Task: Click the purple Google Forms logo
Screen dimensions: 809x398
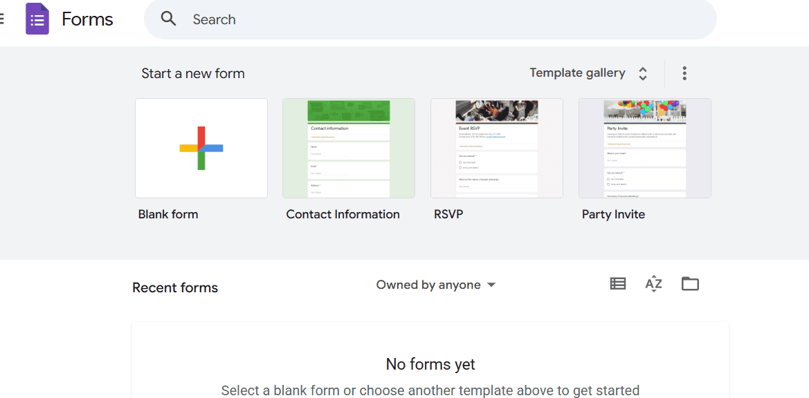Action: coord(37,19)
